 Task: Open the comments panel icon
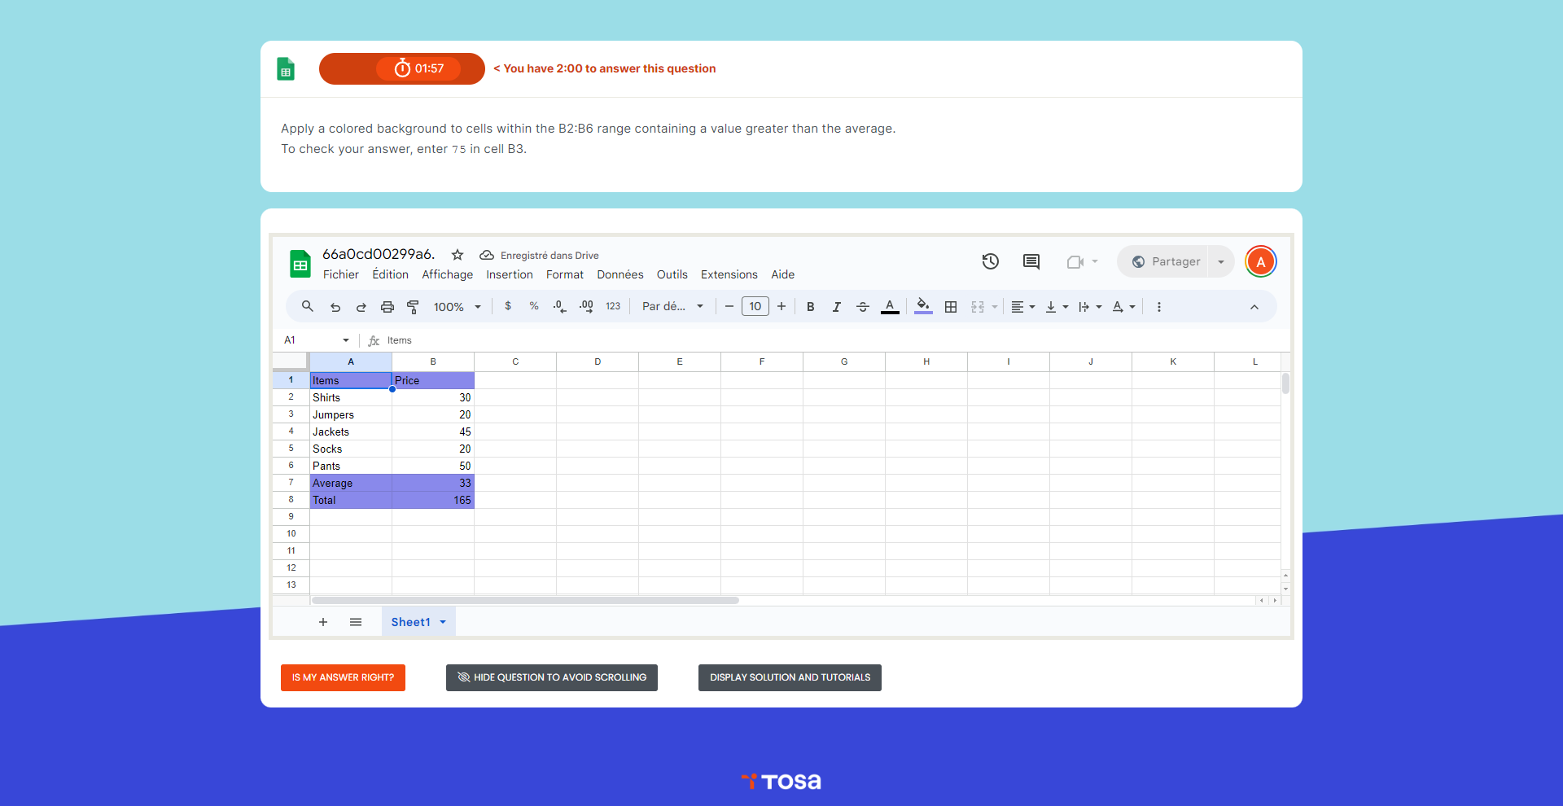pos(1031,261)
